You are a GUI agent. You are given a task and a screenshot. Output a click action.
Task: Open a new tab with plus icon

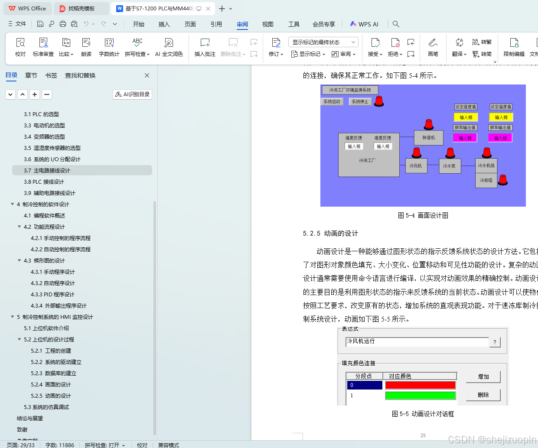tap(222, 9)
